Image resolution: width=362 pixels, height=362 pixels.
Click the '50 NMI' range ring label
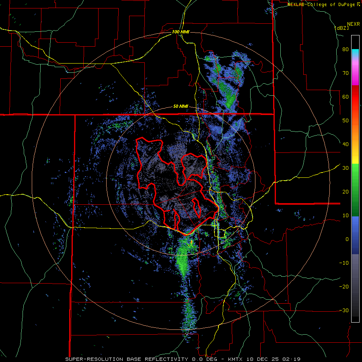coord(181,106)
